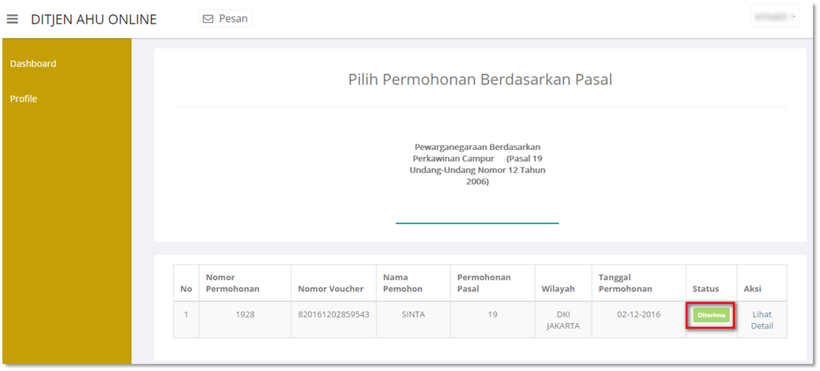Click the date 02-12-2016 cell

(x=638, y=314)
